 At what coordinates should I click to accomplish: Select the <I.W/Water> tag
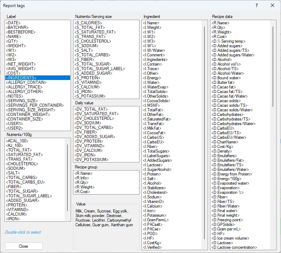(154, 50)
